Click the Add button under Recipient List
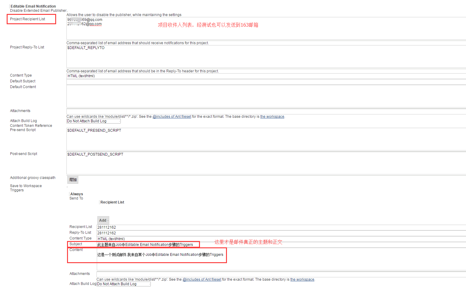The image size is (466, 294). click(103, 220)
